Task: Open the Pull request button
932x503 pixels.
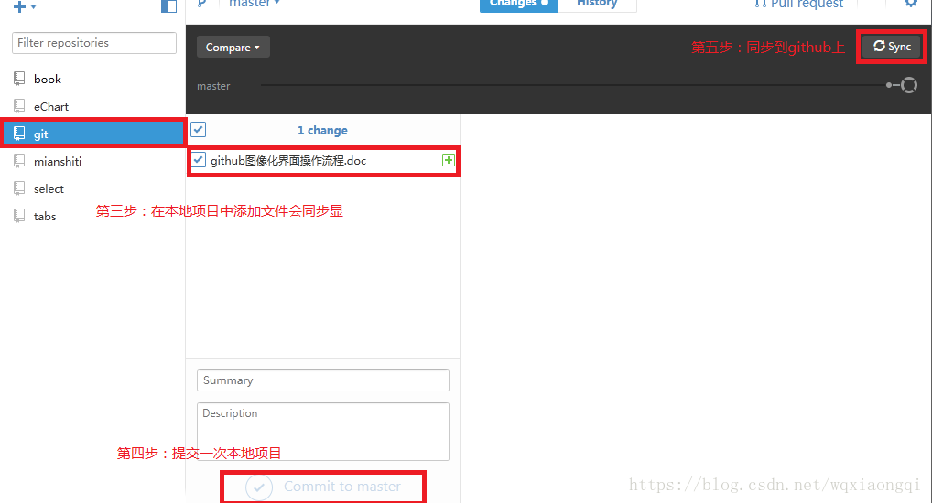Action: (799, 5)
